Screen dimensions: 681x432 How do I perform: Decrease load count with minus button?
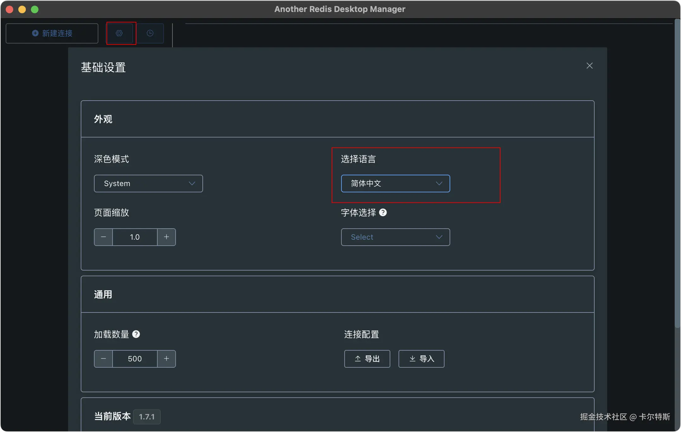coord(103,359)
